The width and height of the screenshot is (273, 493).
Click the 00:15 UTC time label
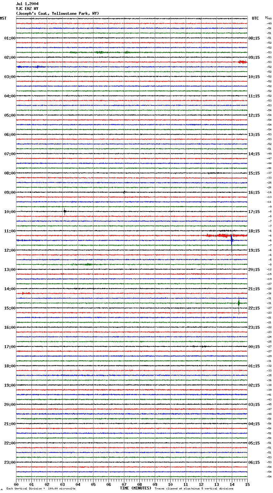point(254,347)
